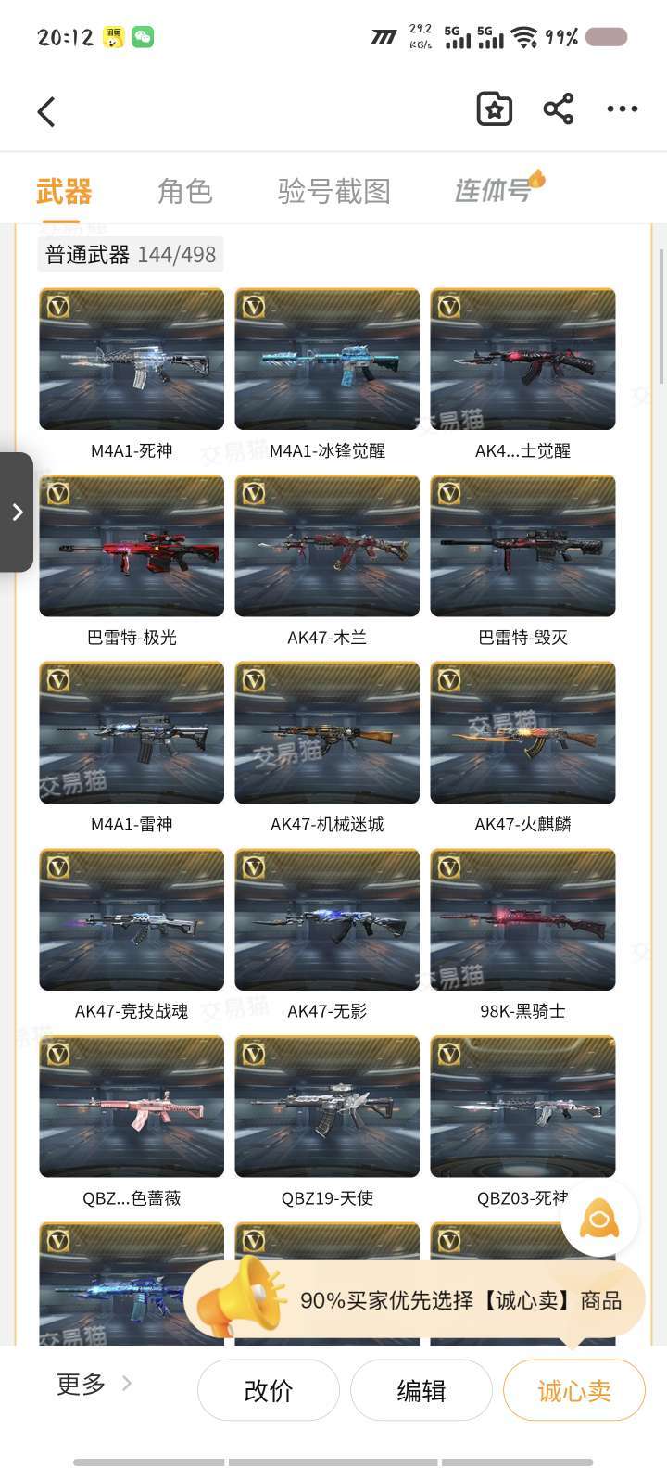Click the V badge on M4A1-死神
667x1468 pixels.
(57, 305)
